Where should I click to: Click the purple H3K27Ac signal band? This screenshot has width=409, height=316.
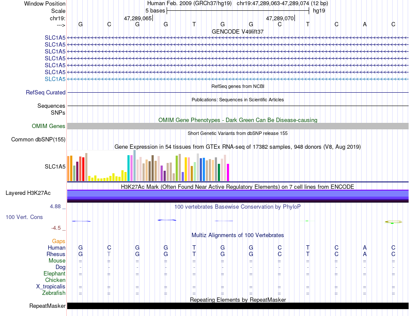238,196
